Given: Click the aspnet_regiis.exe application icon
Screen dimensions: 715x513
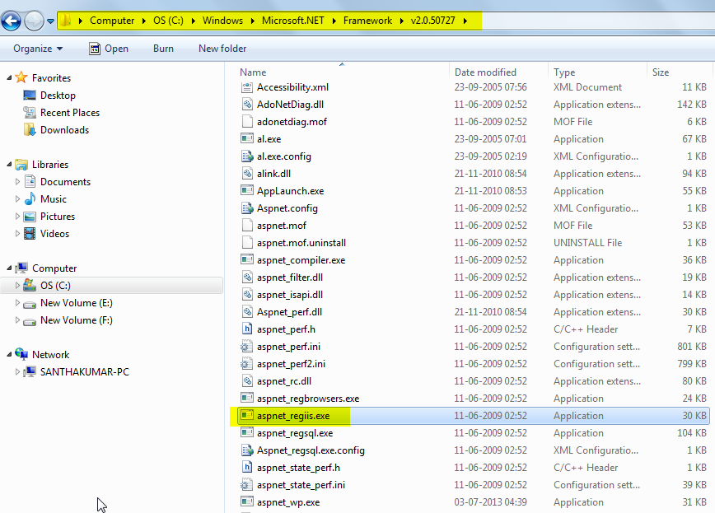Looking at the screenshot, I should click(x=246, y=415).
